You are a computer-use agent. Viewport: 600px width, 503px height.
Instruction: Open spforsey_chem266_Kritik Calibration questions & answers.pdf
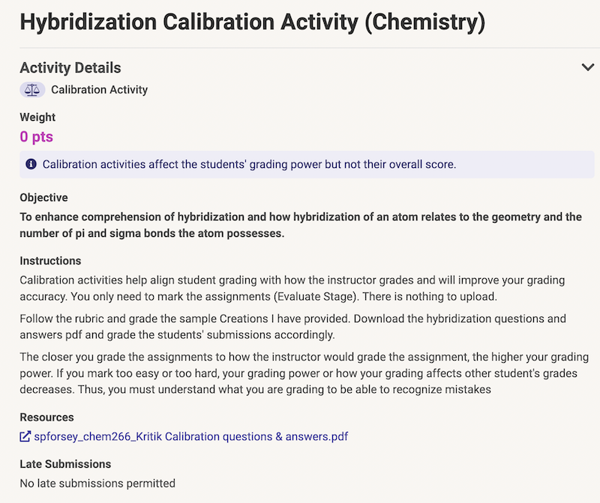pos(191,436)
